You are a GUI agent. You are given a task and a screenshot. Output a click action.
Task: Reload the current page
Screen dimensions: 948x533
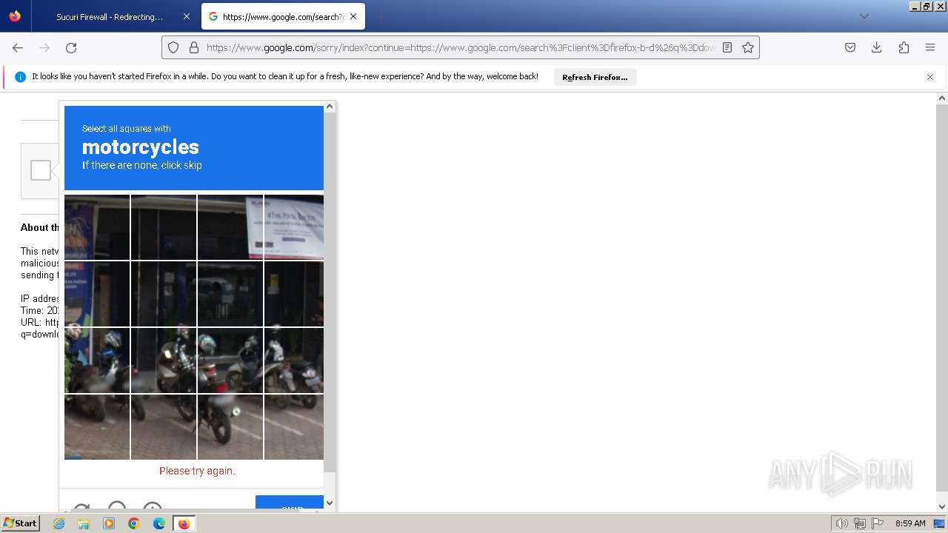pyautogui.click(x=71, y=47)
